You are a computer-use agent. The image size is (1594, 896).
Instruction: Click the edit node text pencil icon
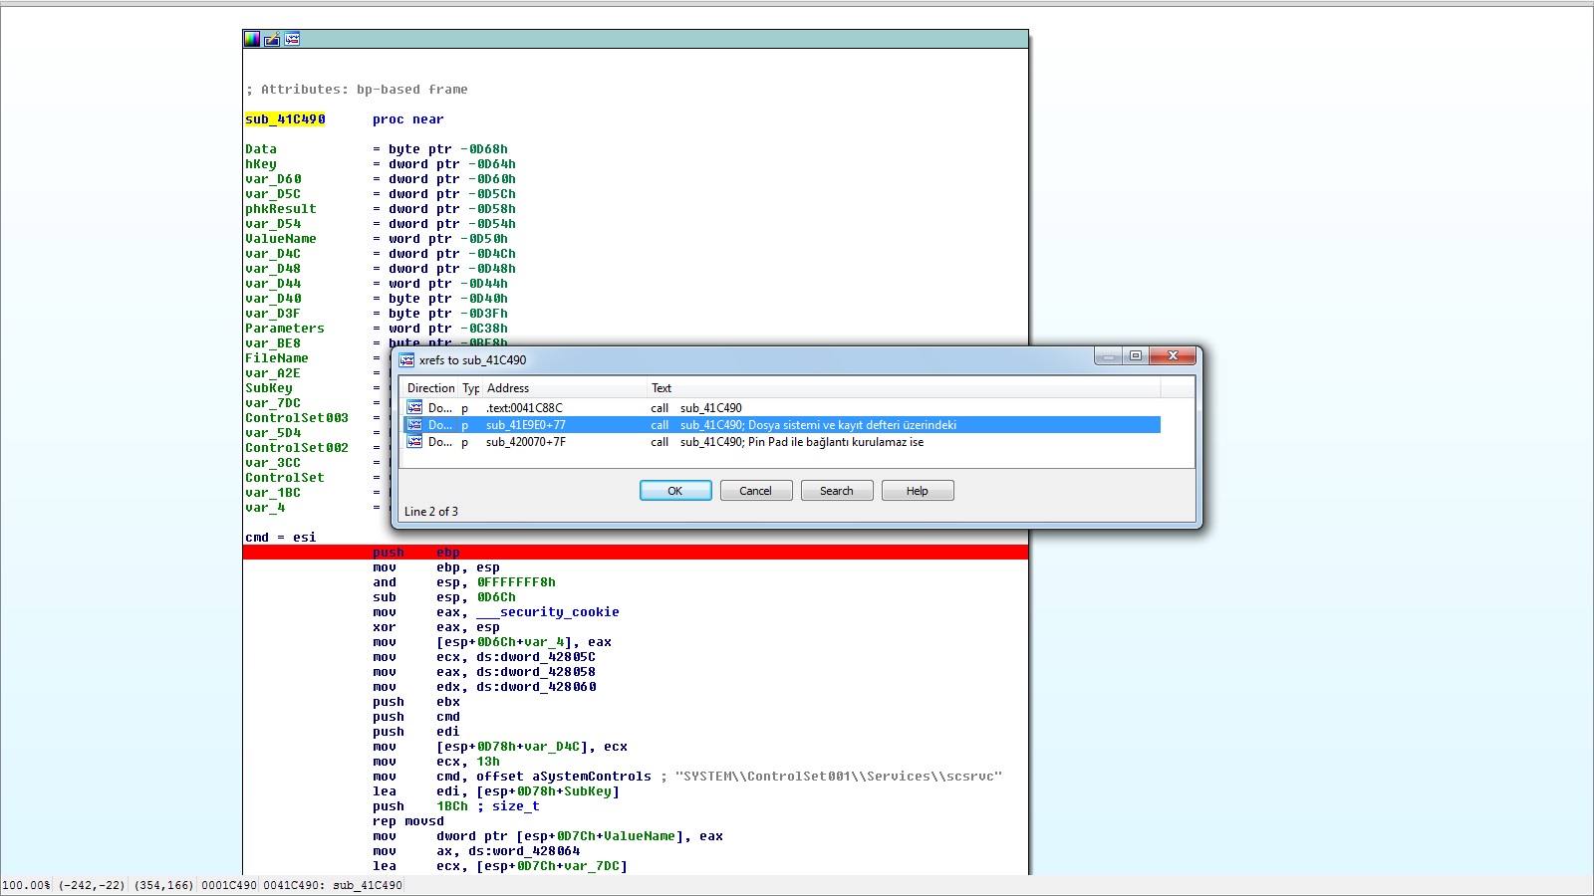[272, 39]
